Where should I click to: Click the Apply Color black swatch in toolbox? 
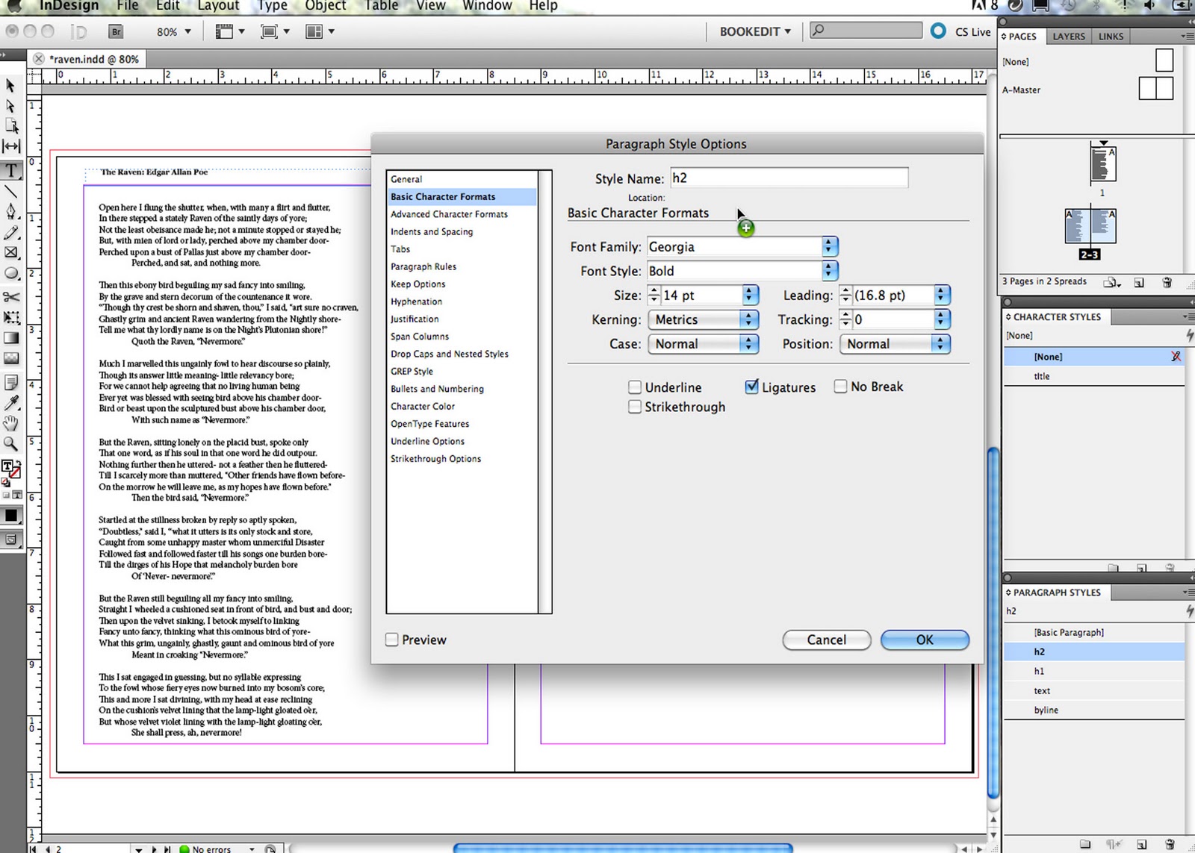[11, 515]
